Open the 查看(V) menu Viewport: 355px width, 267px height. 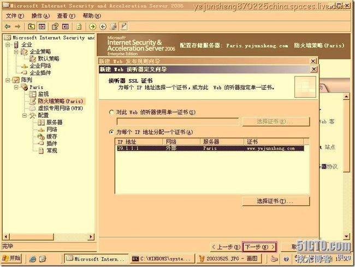66,16
